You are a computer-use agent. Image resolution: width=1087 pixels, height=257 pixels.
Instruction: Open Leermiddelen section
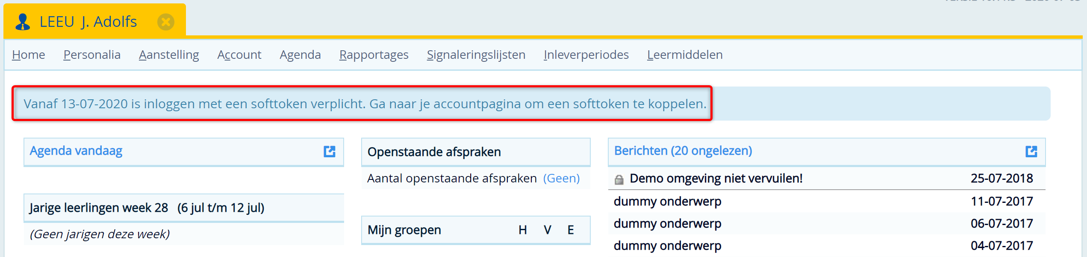pos(685,55)
